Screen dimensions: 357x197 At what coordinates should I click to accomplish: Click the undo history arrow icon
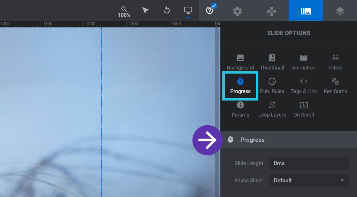pos(167,11)
